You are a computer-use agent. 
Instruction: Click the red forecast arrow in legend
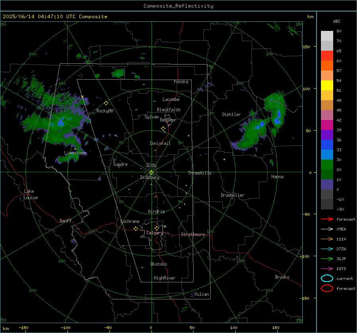click(327, 219)
